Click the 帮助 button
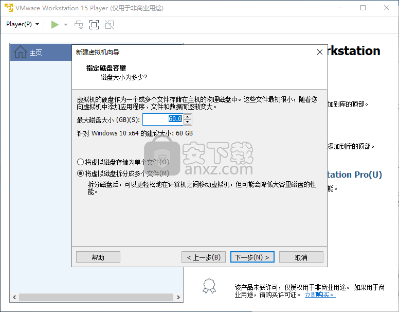399x312 pixels. [x=98, y=257]
